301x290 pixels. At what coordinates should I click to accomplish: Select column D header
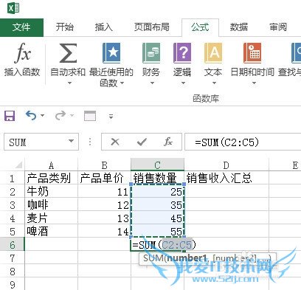(226, 165)
